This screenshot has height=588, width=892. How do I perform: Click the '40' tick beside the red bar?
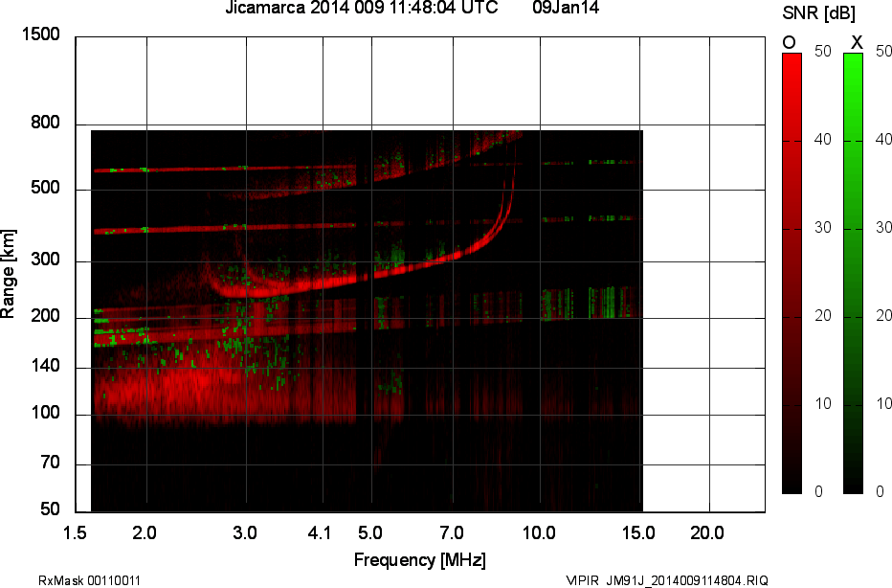[x=823, y=140]
